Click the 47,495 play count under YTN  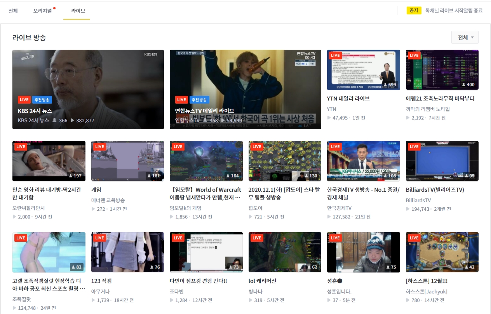[x=340, y=118]
